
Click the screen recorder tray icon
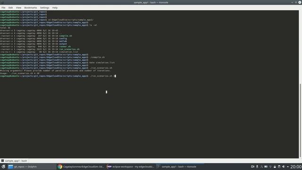pos(253,167)
